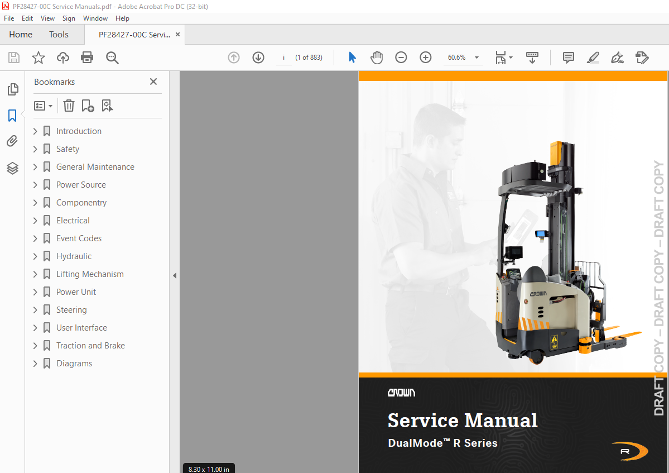
Task: Open the Window menu
Action: 95,18
